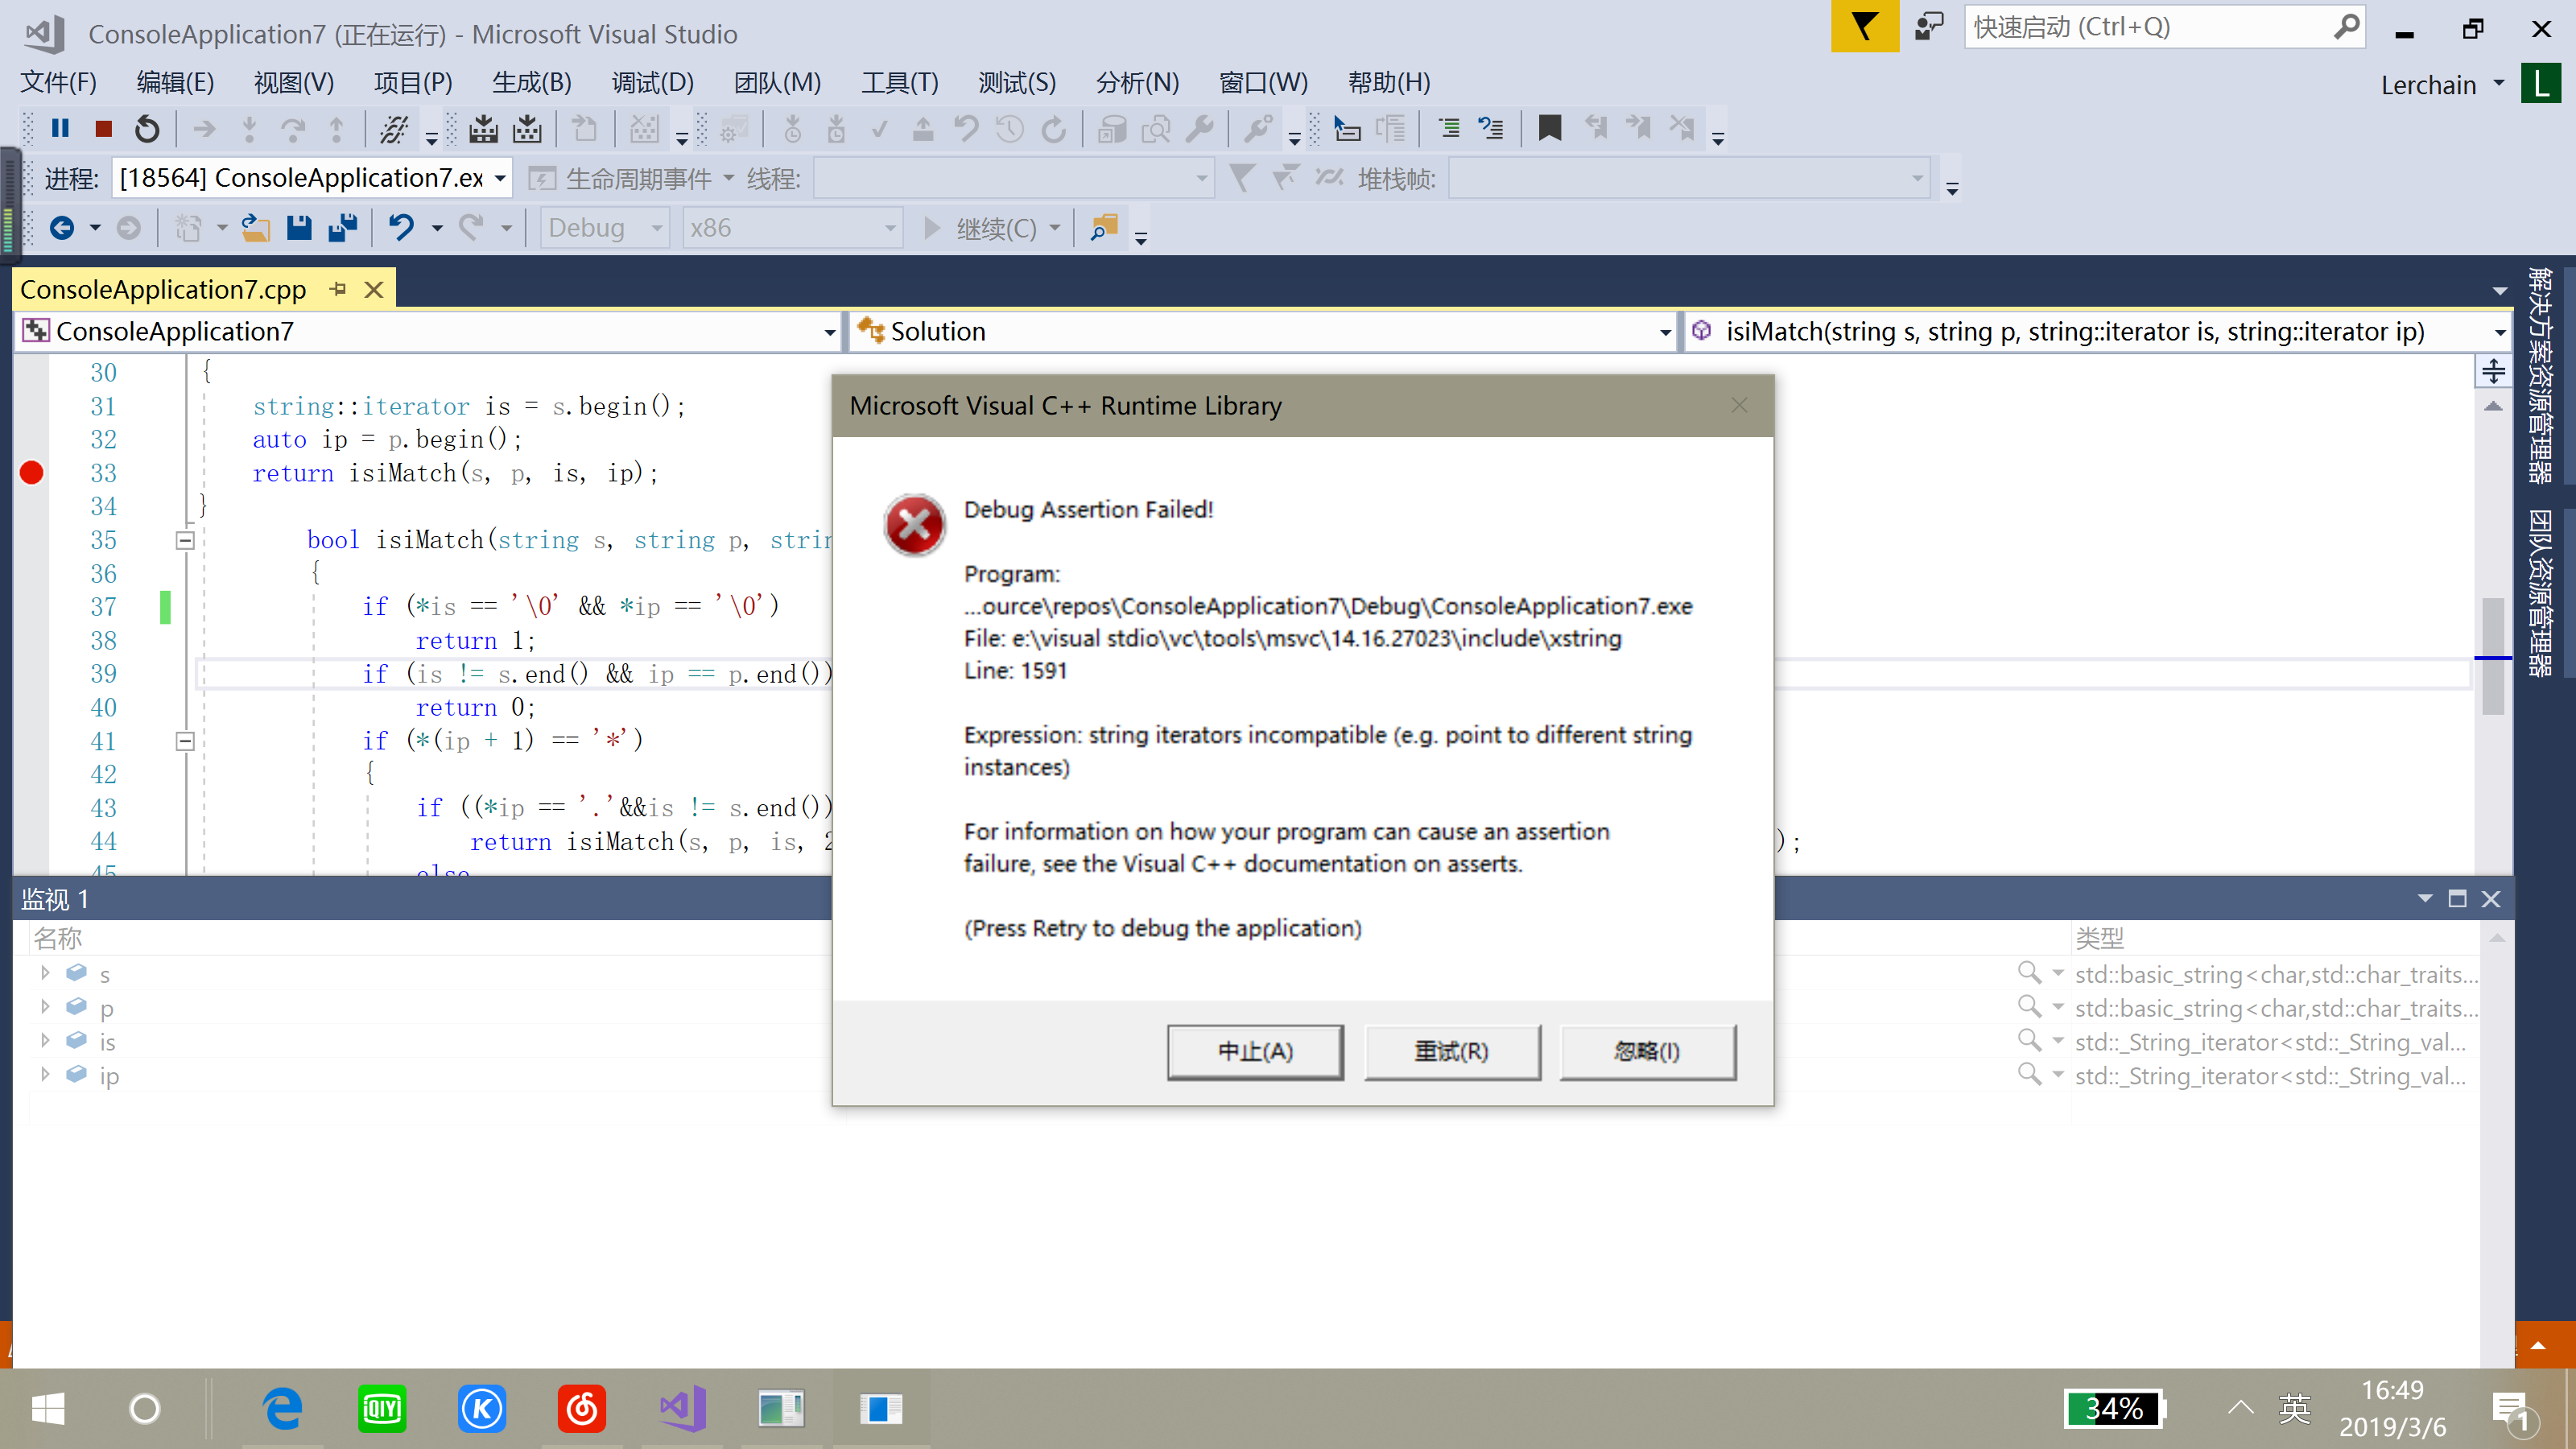Click the Save All icon
The height and width of the screenshot is (1449, 2576).
click(x=343, y=228)
